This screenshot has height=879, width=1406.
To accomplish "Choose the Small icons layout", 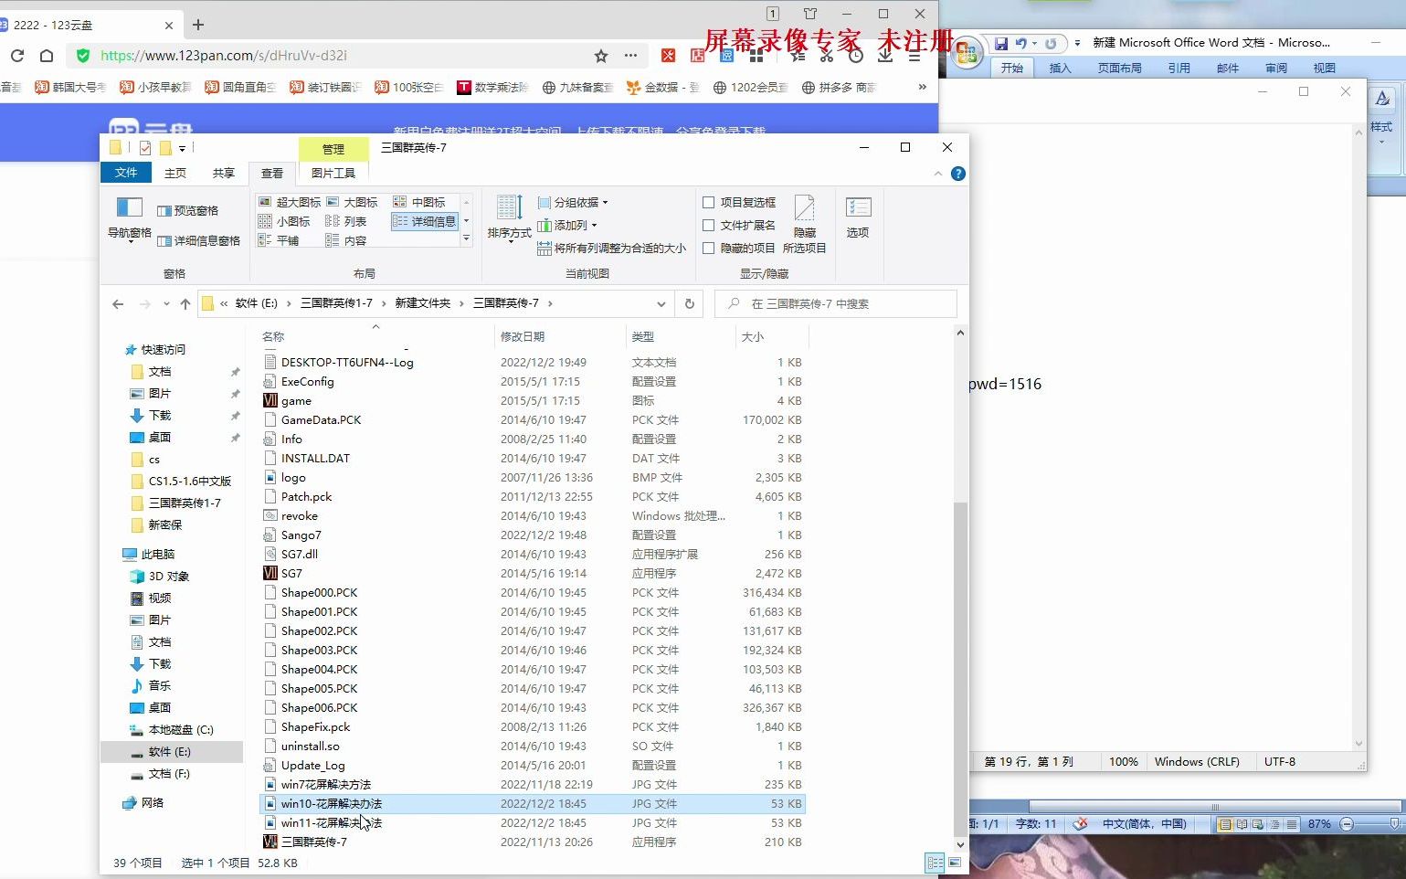I will tap(285, 221).
